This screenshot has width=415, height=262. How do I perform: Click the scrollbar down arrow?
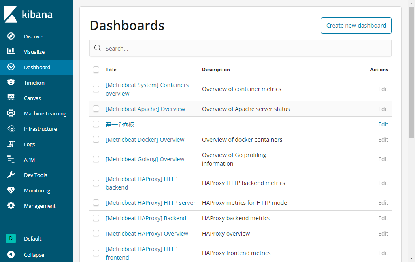click(412, 258)
